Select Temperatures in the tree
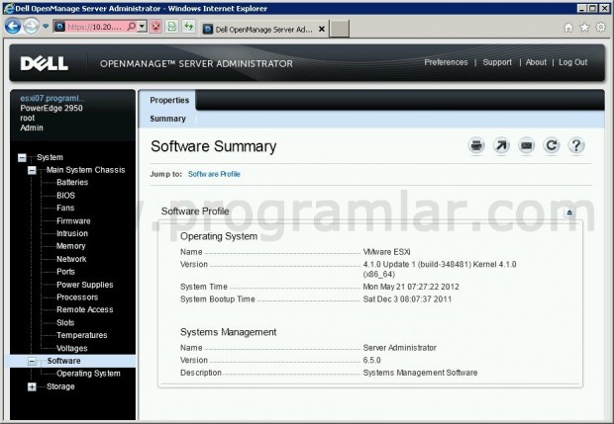Screen dimensions: 614x424 tap(82, 335)
